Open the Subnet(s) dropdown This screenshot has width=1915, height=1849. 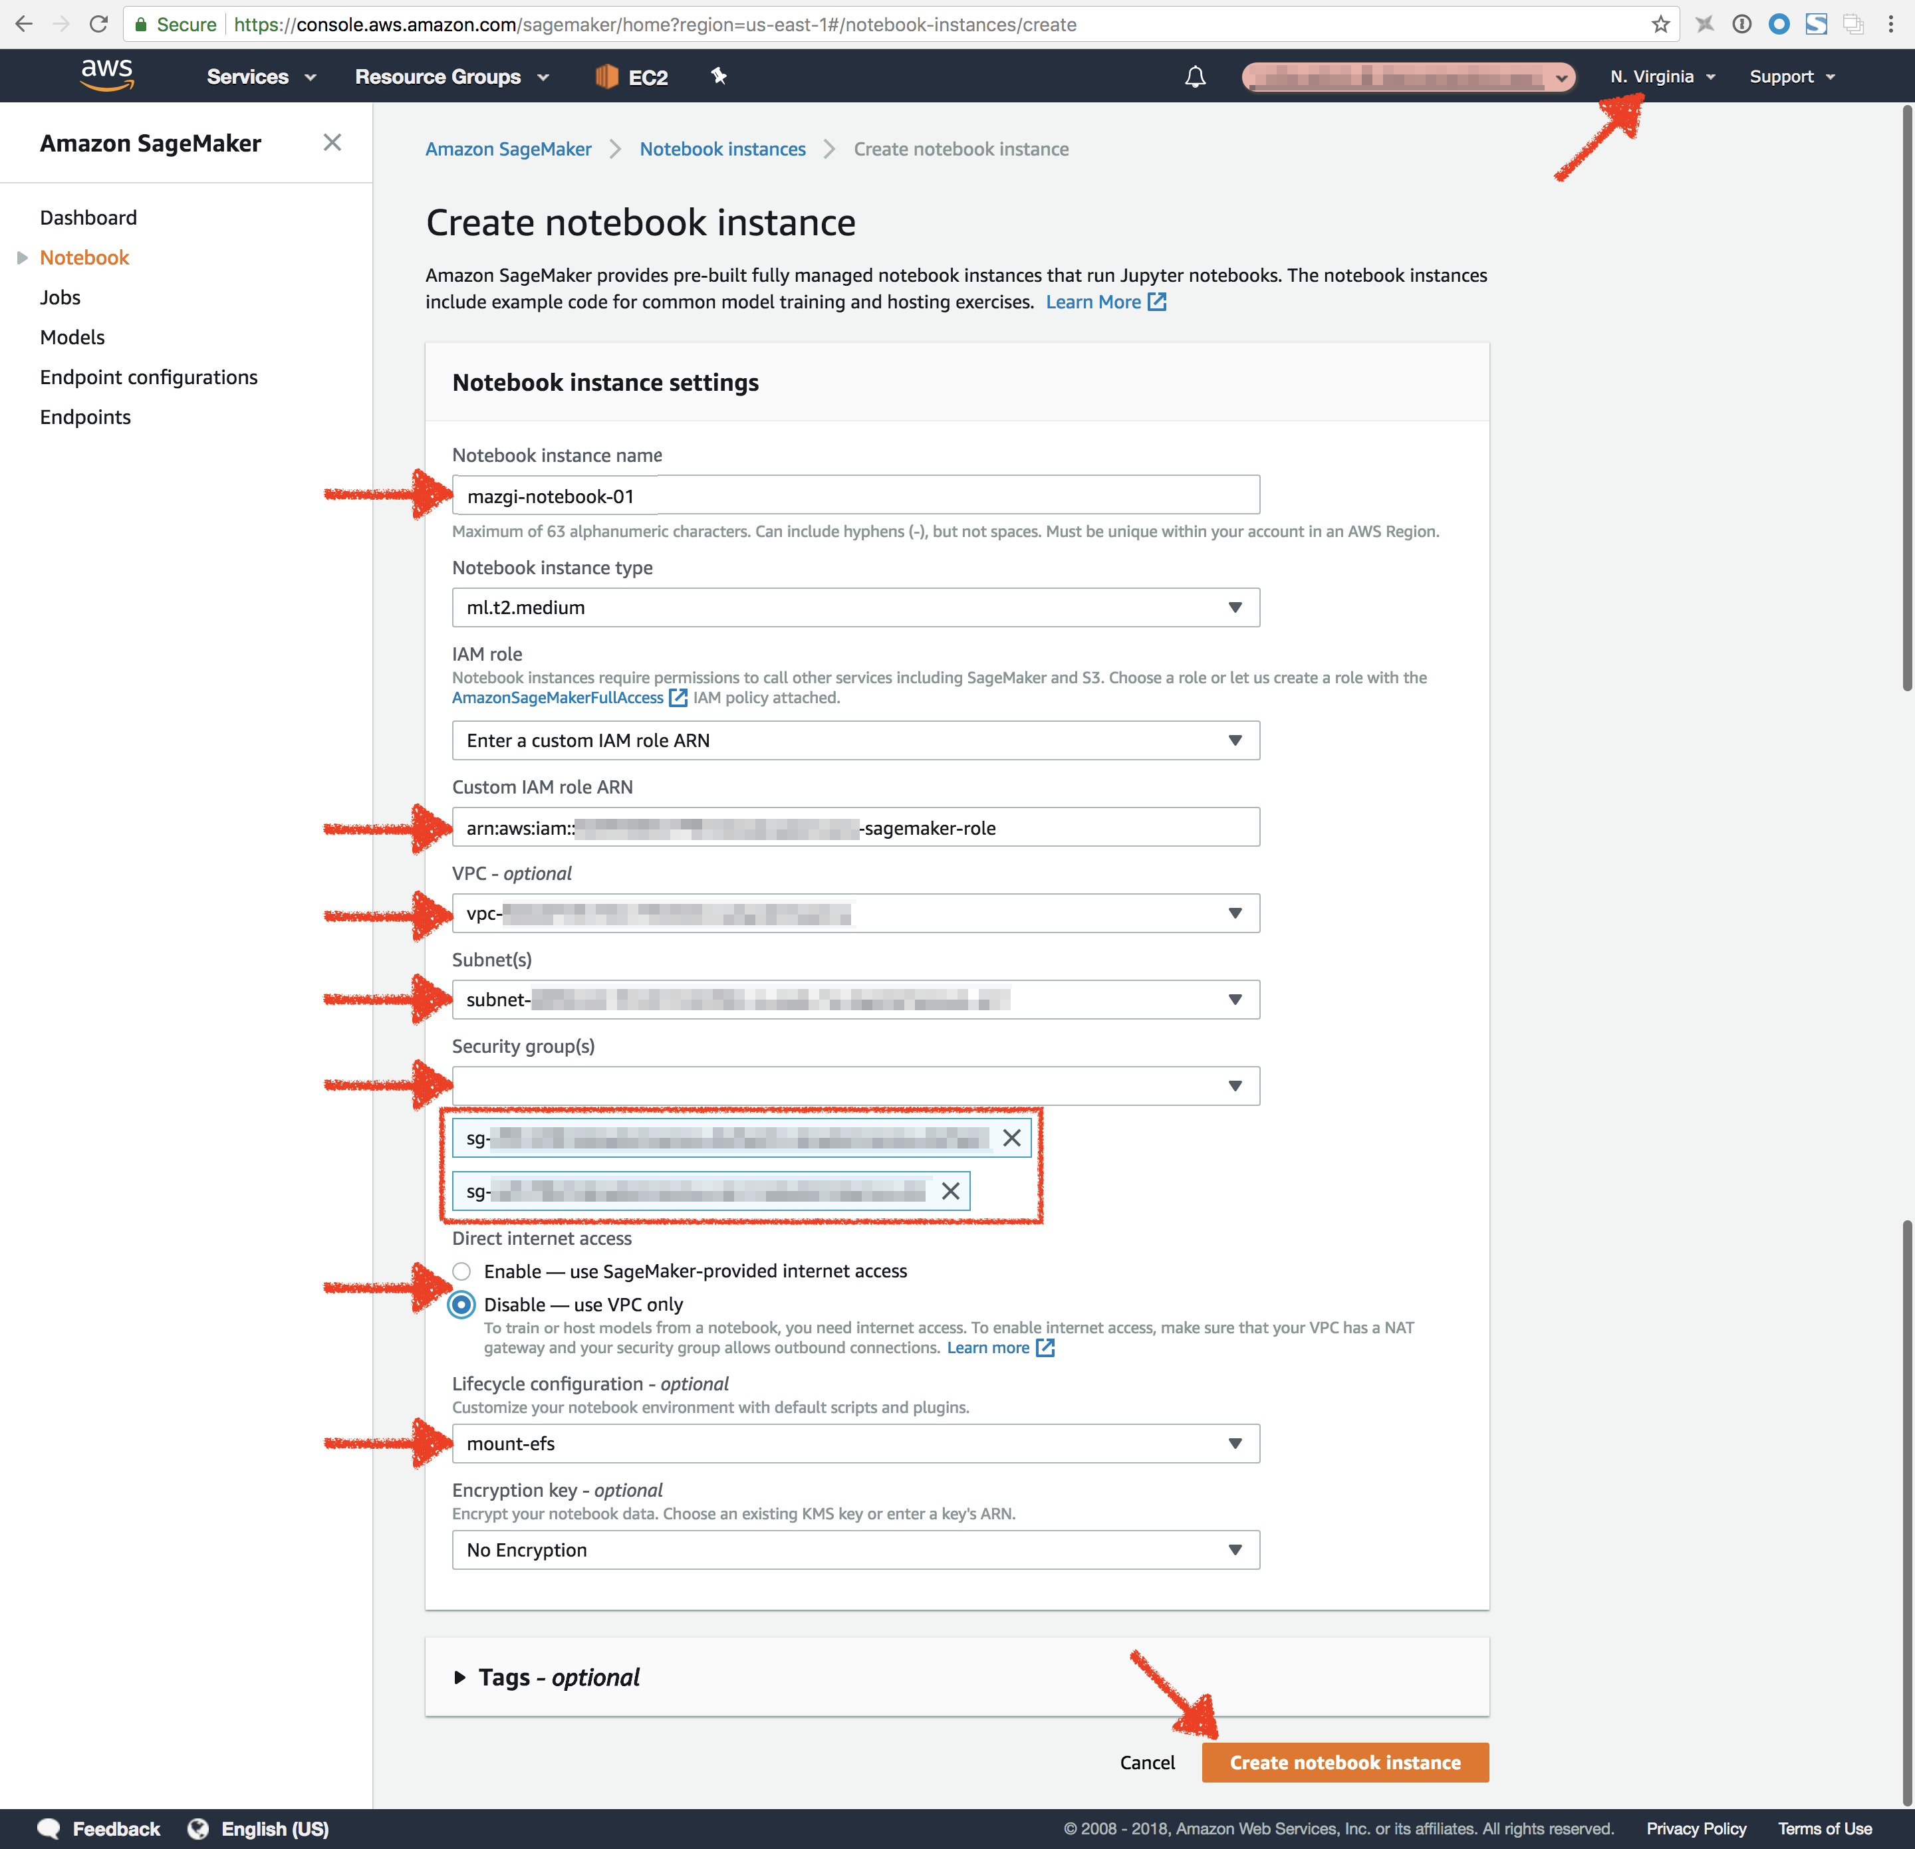[856, 999]
